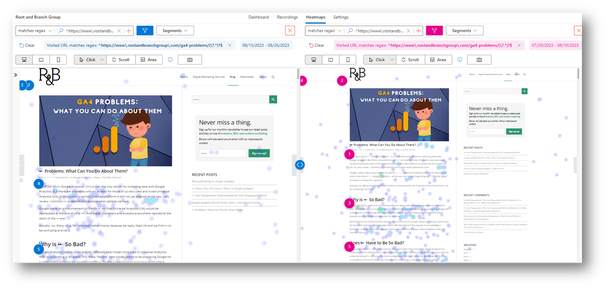Open date range 07/29/2023 - 08/10/2023
Screen dimensions: 608x289
pos(555,45)
